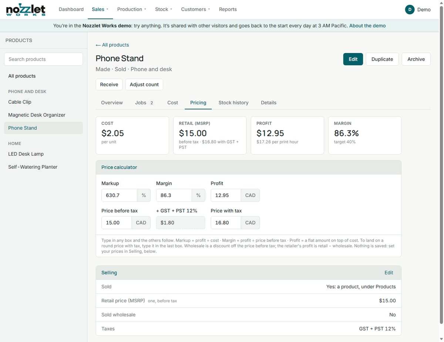This screenshot has width=444, height=342.
Task: Click the $15.00 Retail MSRP card value
Action: click(193, 133)
